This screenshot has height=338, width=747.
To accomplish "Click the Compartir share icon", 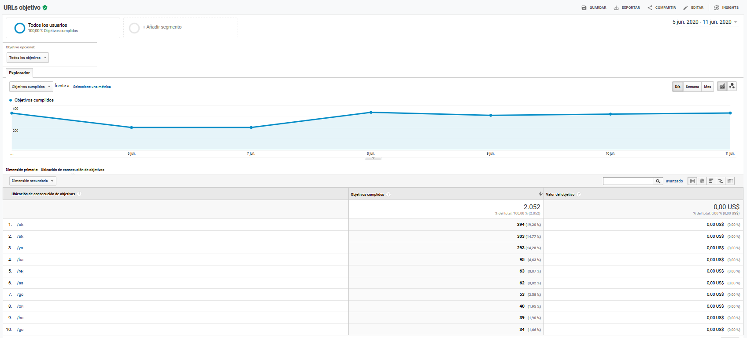I will 650,7.
